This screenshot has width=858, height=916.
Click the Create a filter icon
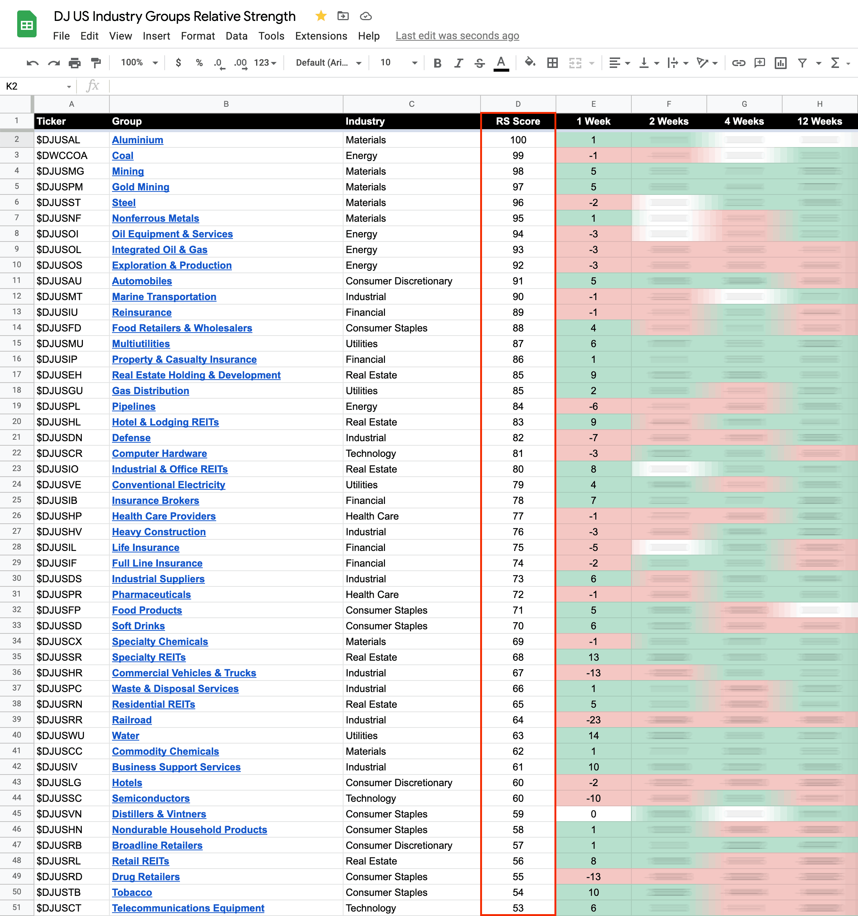[x=802, y=63]
